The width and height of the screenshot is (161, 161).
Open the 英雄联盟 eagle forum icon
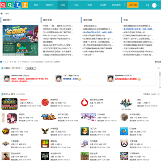click(45, 131)
